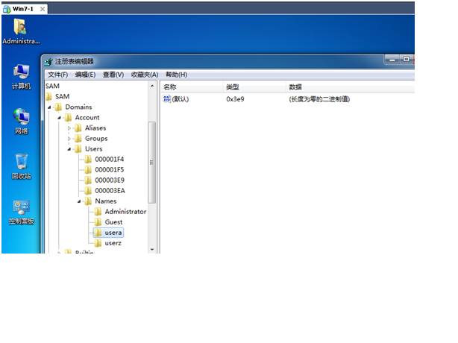The height and width of the screenshot is (343, 458).
Task: Open the 编辑(E) menu
Action: (85, 75)
